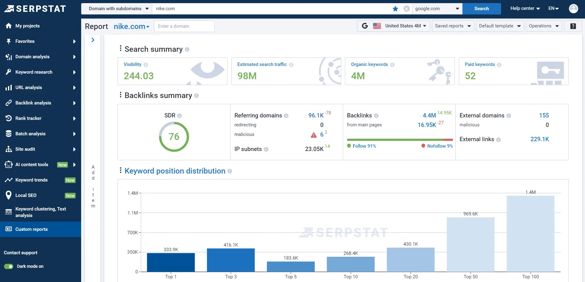Image resolution: width=585 pixels, height=282 pixels.
Task: Click the nike.com main search field
Action: [272, 9]
